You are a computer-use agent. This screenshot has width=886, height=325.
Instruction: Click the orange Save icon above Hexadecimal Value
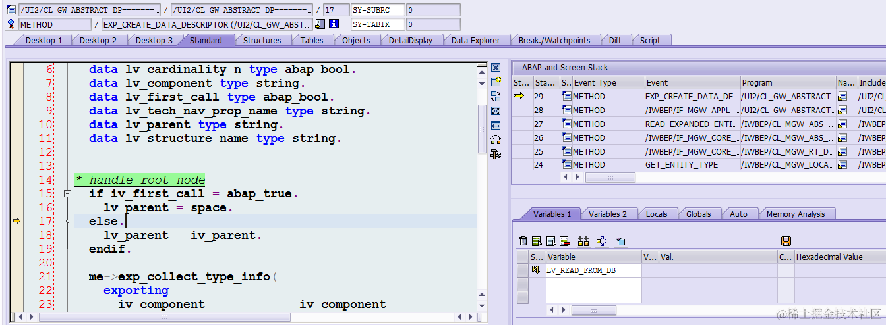pos(786,241)
